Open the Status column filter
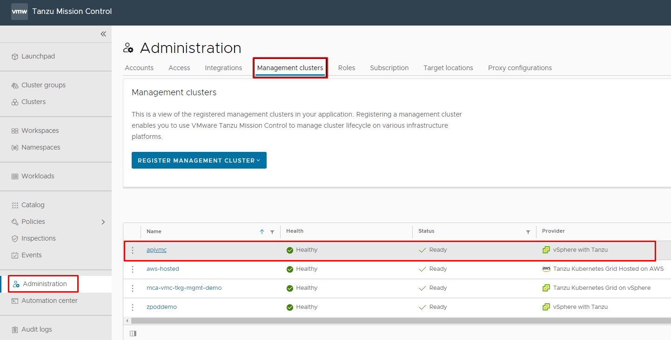Viewport: 671px width, 340px height. (528, 232)
